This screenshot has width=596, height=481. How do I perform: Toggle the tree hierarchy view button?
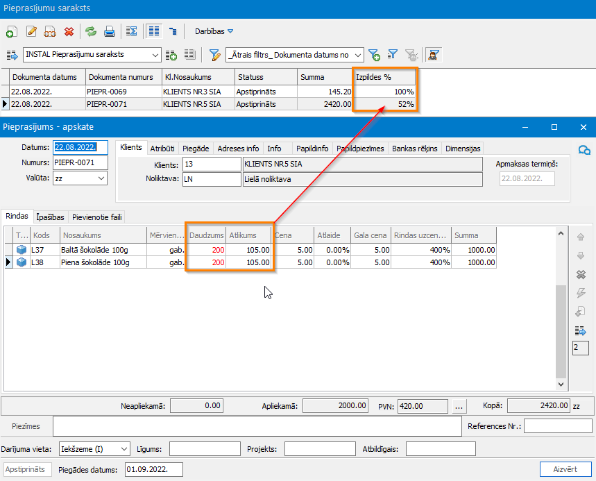pos(172,31)
